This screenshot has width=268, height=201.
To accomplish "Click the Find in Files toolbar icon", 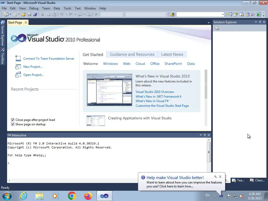I will [x=172, y=15].
